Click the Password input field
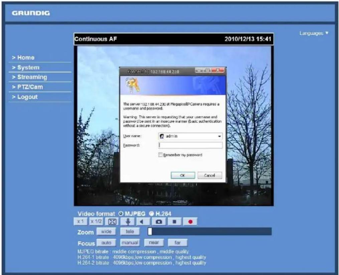The image size is (339, 275). (190, 145)
